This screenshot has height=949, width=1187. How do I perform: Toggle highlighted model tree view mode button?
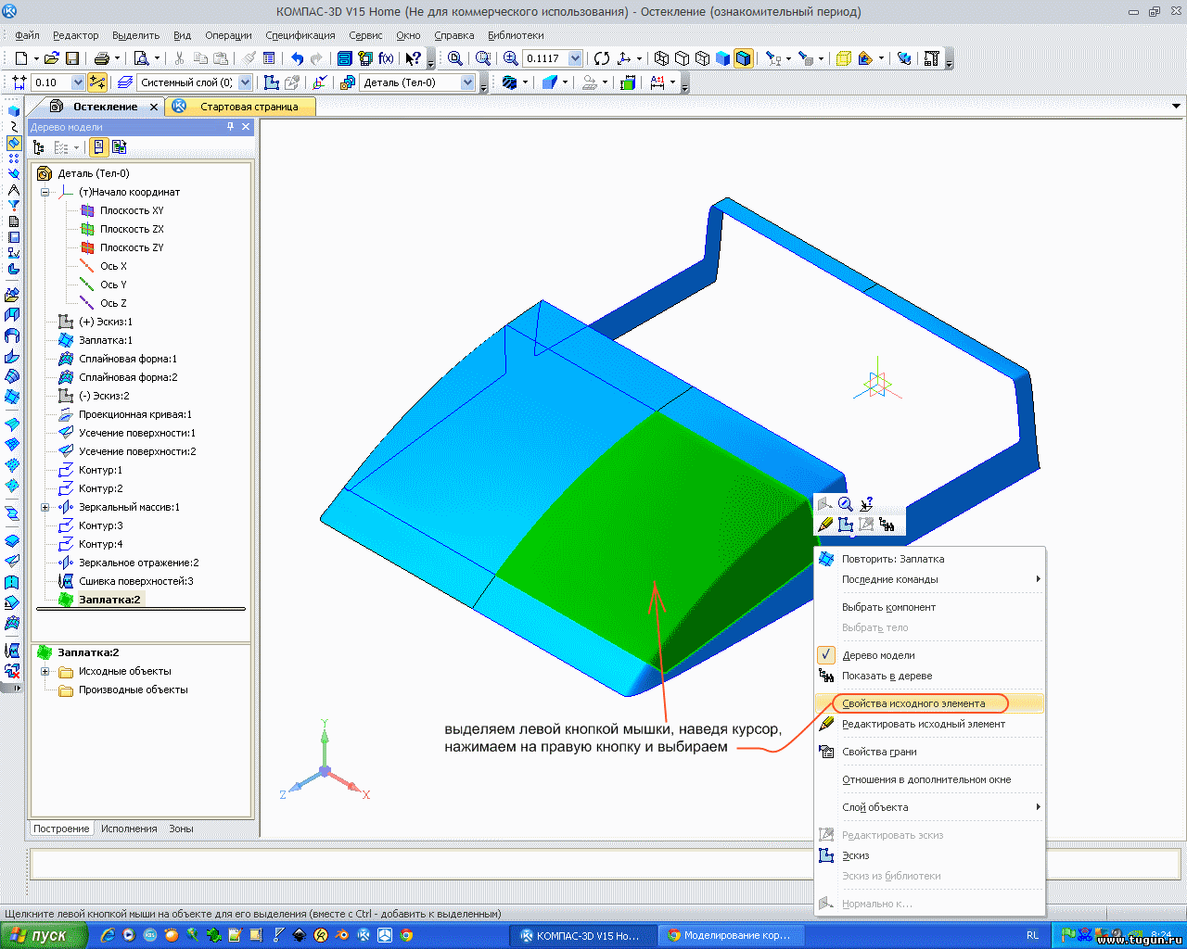pyautogui.click(x=98, y=147)
